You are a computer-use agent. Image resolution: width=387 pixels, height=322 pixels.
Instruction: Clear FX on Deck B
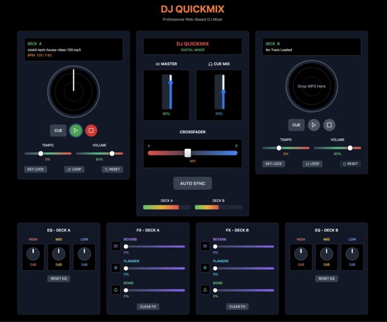237,306
